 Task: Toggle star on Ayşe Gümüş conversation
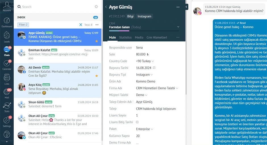[x=97, y=41]
